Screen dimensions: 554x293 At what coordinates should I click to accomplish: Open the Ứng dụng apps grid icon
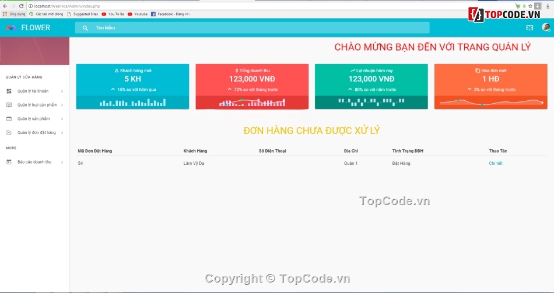5,14
